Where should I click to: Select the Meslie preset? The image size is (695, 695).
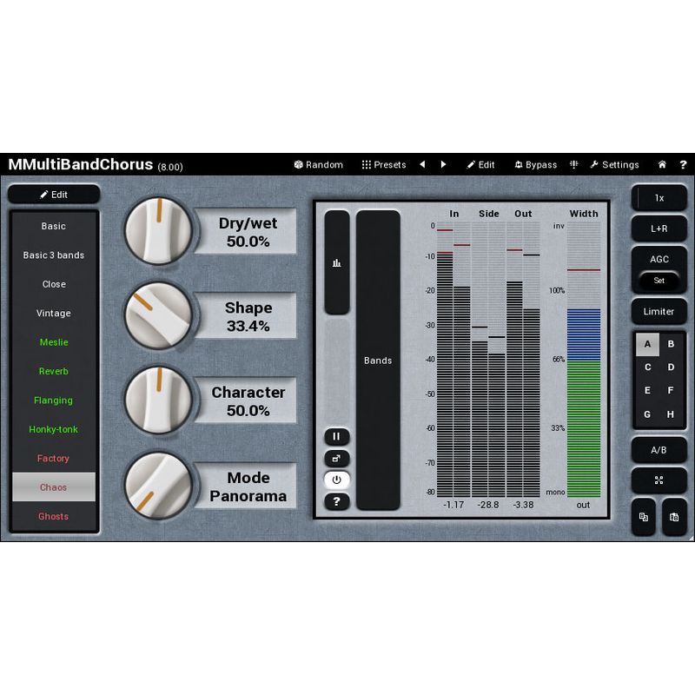tap(54, 342)
